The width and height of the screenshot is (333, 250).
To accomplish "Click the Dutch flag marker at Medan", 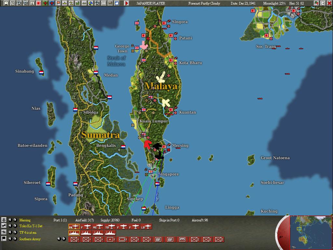I will tap(96, 73).
